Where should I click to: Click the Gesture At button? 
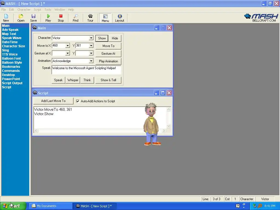108,54
